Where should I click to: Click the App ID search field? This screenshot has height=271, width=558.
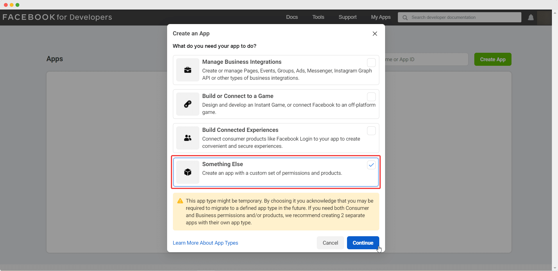426,59
